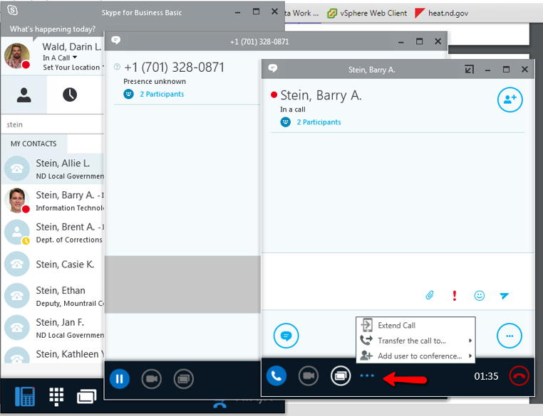
Task: Click the present icon in the +1 (701) window
Action: click(183, 379)
